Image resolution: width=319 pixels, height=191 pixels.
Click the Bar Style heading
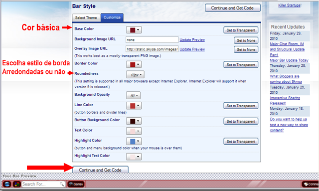click(x=84, y=6)
